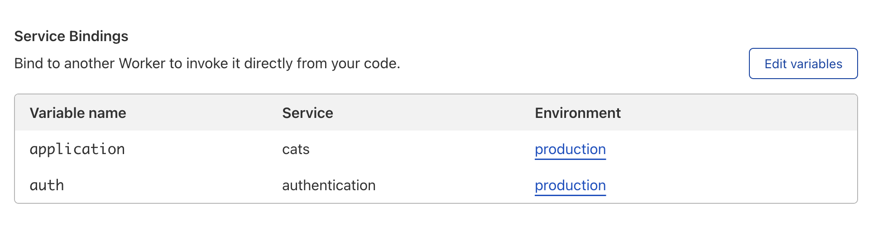Click the word Worker in the description

pyautogui.click(x=142, y=63)
